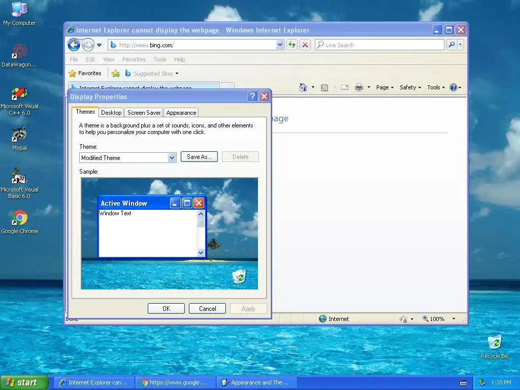Click the RSS Feeds icon in command bar
This screenshot has width=520, height=390.
(324, 87)
